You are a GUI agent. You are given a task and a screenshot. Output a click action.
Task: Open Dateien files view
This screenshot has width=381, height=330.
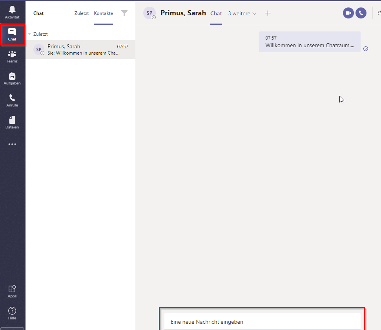tap(12, 123)
